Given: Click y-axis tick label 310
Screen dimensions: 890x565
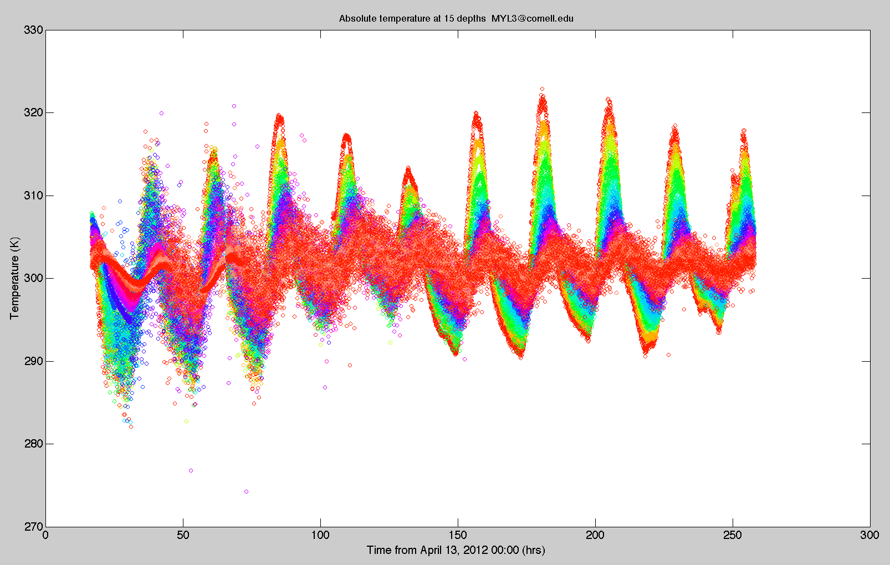Looking at the screenshot, I should click(x=33, y=196).
